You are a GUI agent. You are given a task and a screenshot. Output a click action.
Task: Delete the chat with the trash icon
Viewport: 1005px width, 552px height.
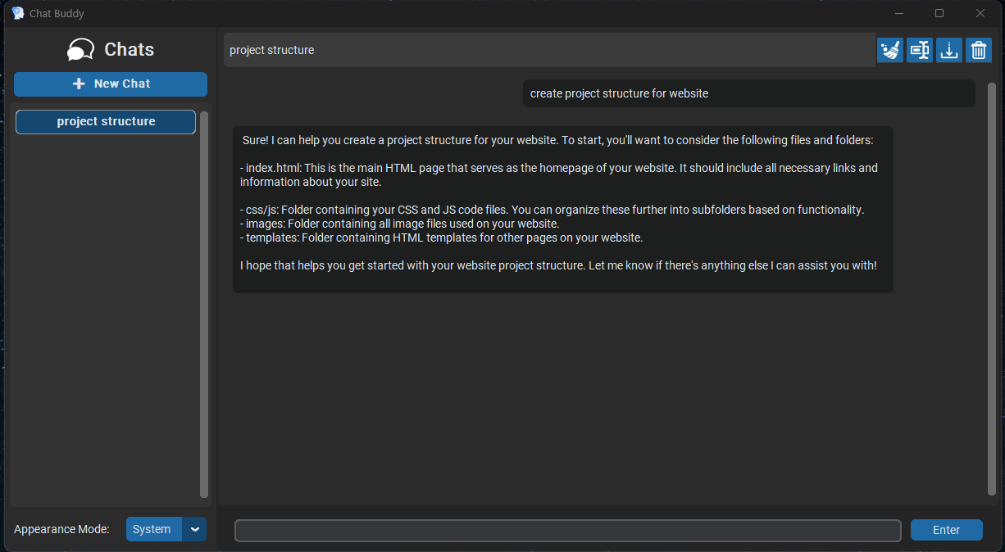coord(979,50)
